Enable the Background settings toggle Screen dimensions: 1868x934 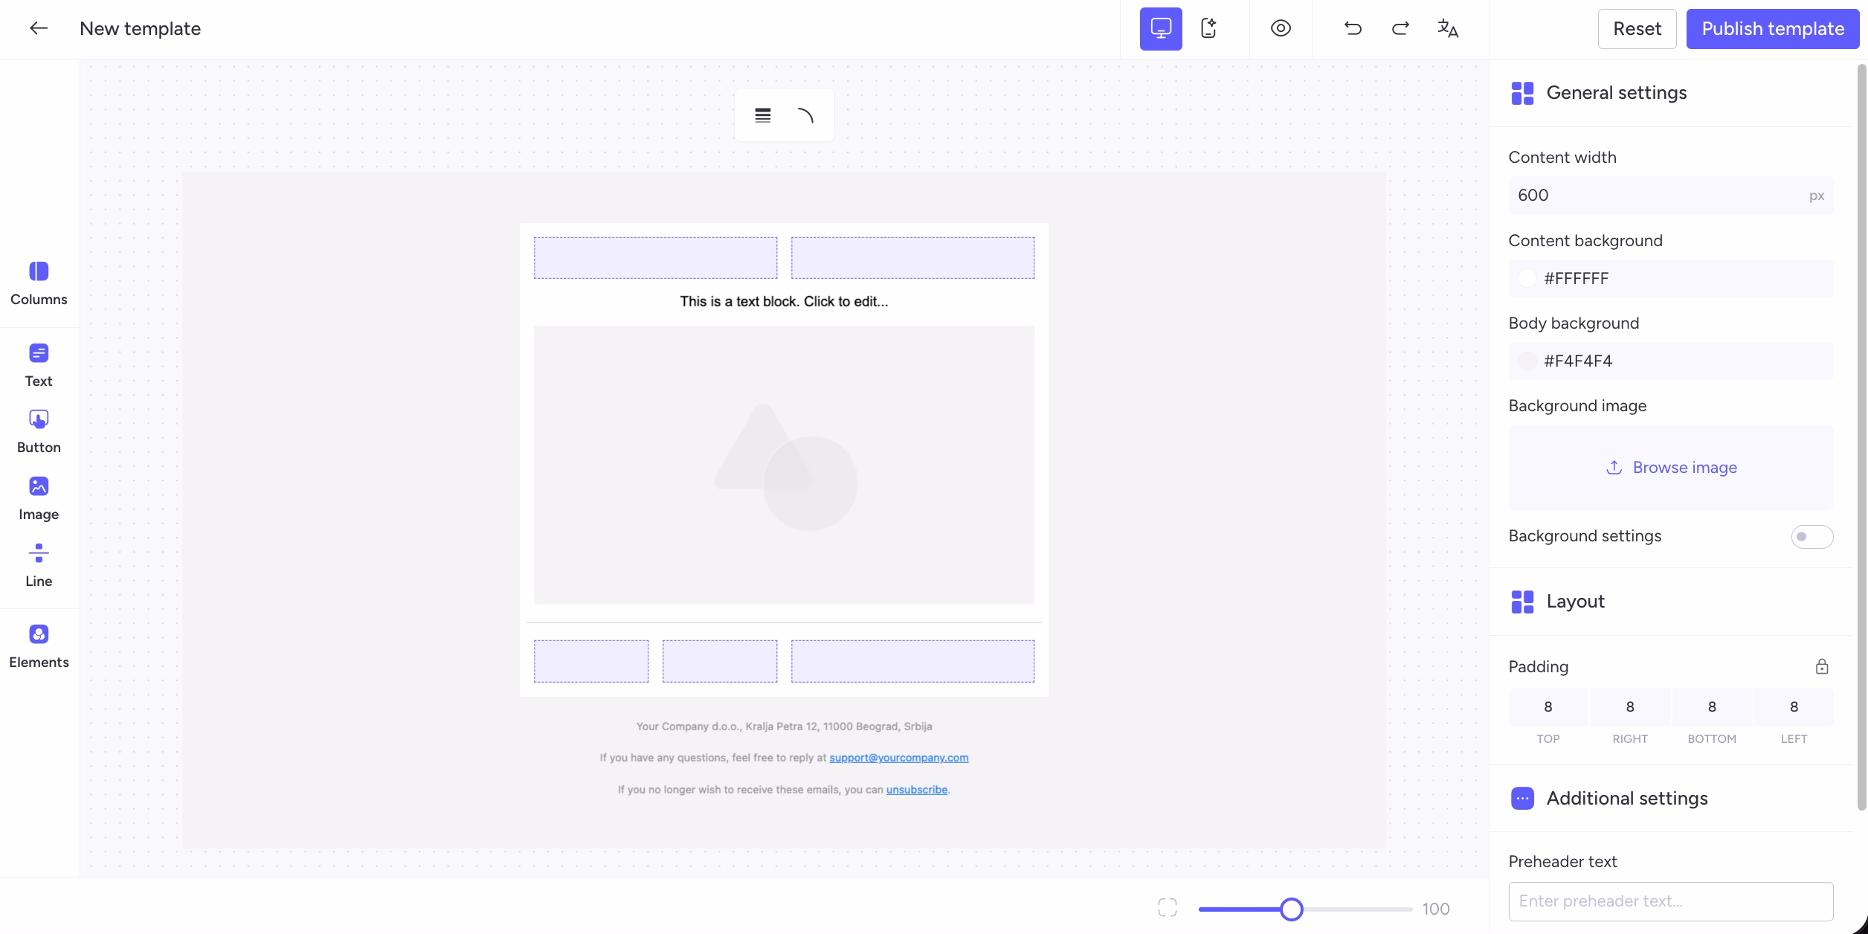tap(1812, 536)
